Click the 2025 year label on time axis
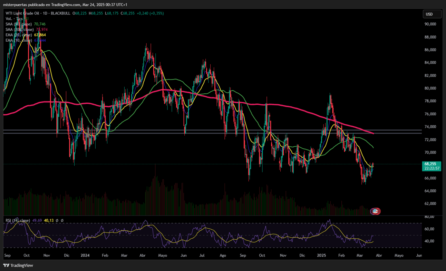The image size is (446, 271). click(321, 256)
